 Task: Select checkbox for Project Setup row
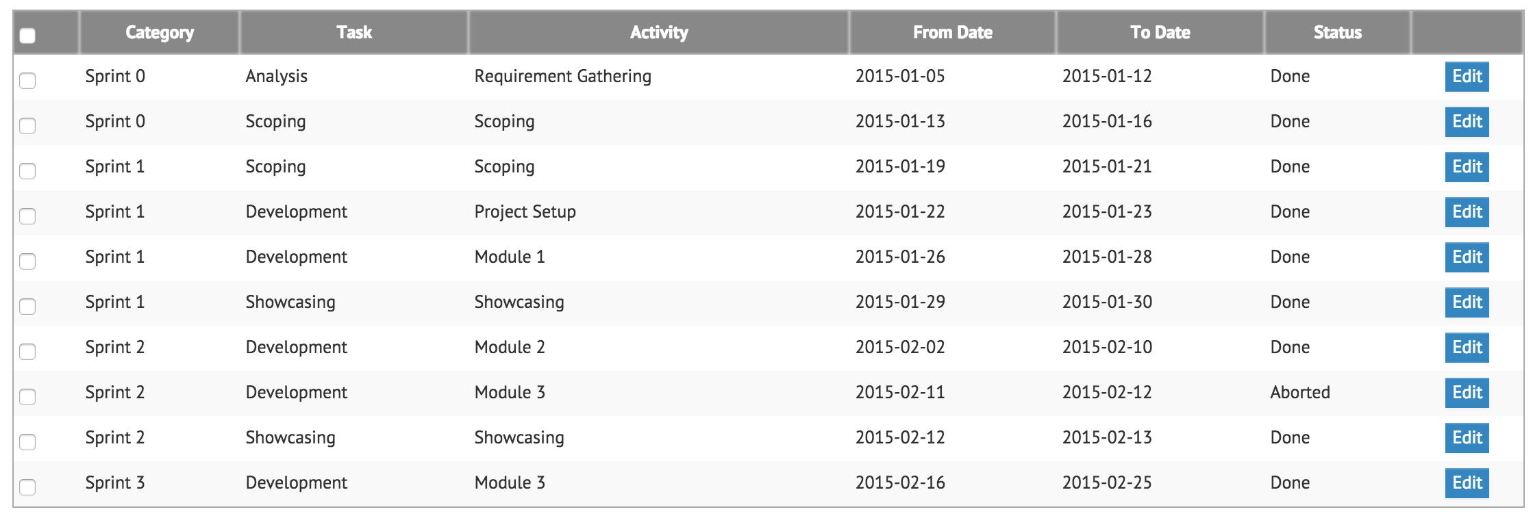27,216
